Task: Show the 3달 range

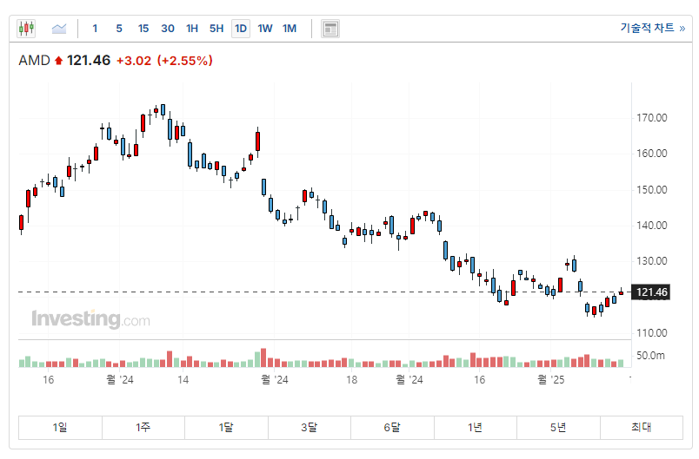Action: 310,428
